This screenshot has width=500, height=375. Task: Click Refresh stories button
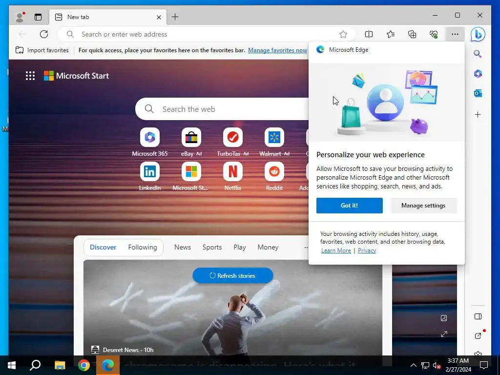233,275
